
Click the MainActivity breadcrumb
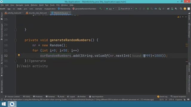[64, 9]
